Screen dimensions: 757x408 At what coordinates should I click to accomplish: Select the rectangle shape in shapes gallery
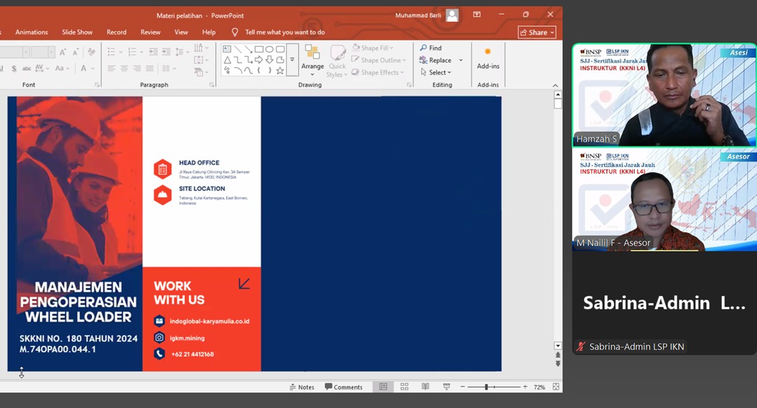[259, 49]
